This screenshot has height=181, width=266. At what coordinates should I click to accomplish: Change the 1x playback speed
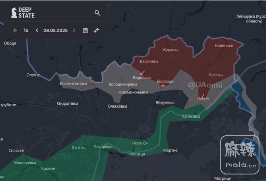(26, 30)
